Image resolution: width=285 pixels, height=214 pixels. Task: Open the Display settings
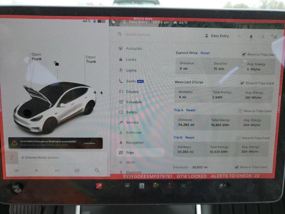[129, 91]
